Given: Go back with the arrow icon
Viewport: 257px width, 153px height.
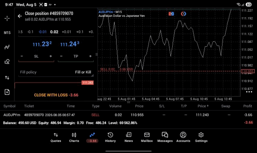Looking at the screenshot, I should [x=20, y=16].
